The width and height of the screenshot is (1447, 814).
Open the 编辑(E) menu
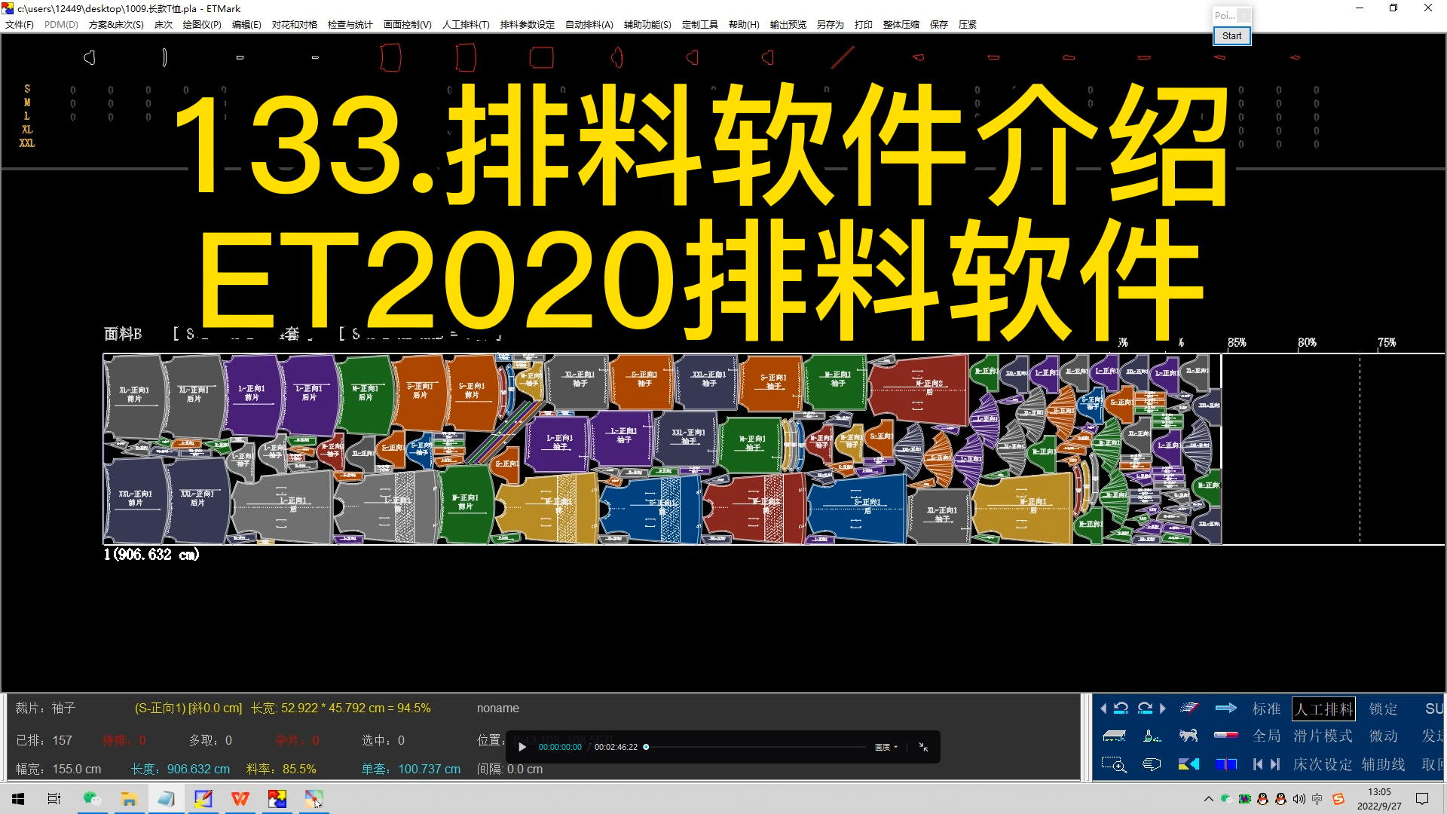(x=246, y=24)
